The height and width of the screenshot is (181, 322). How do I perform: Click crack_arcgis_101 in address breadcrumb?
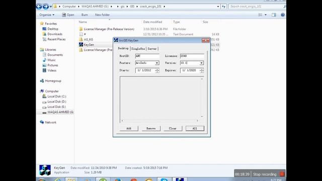coord(150,7)
